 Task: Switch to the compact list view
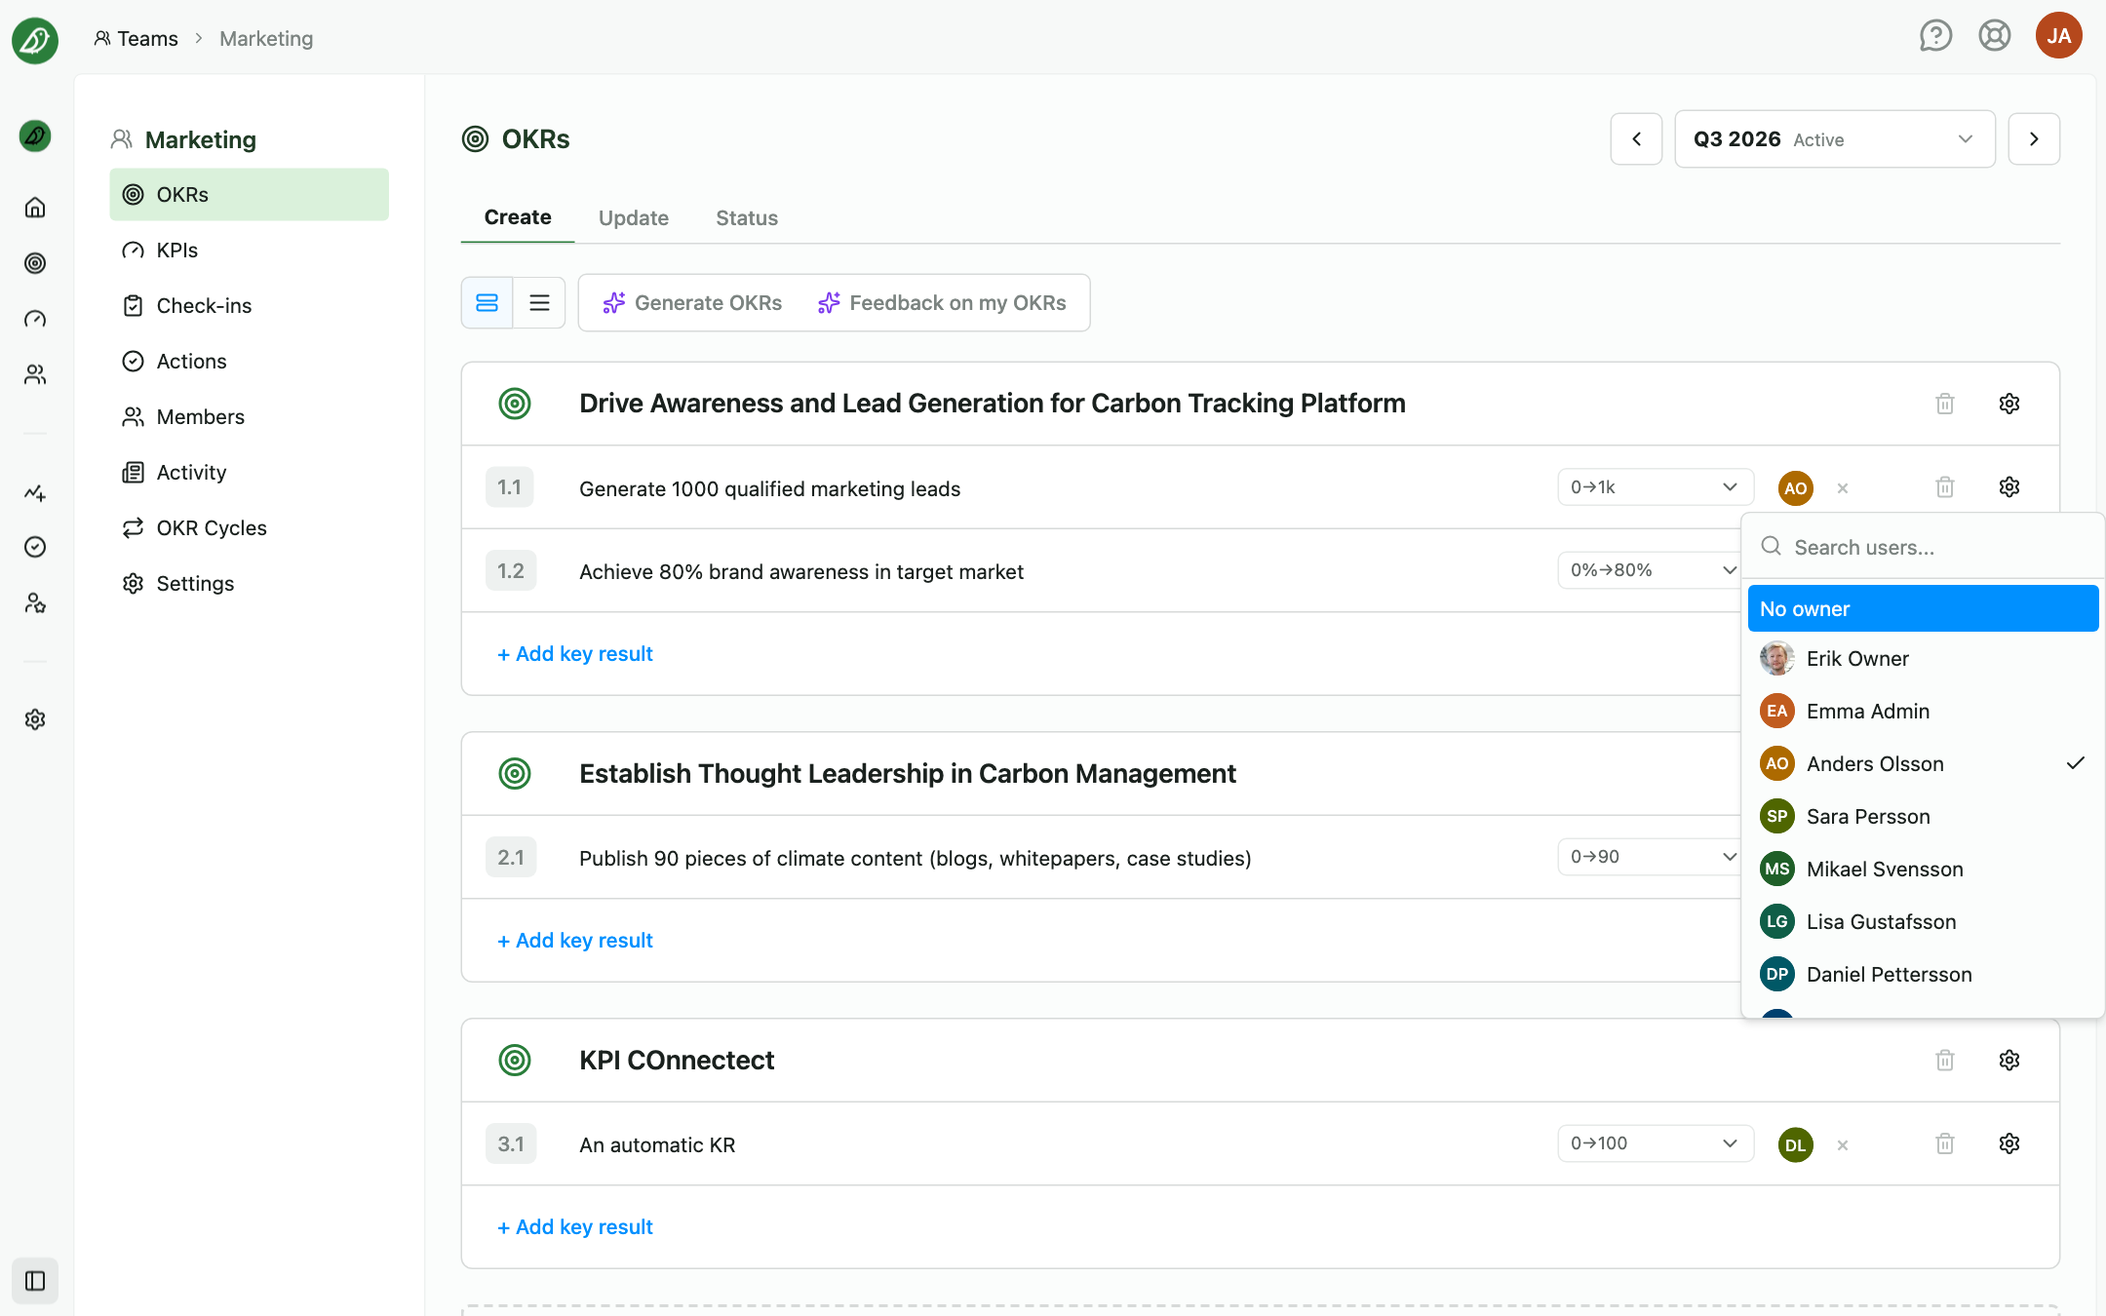(539, 303)
